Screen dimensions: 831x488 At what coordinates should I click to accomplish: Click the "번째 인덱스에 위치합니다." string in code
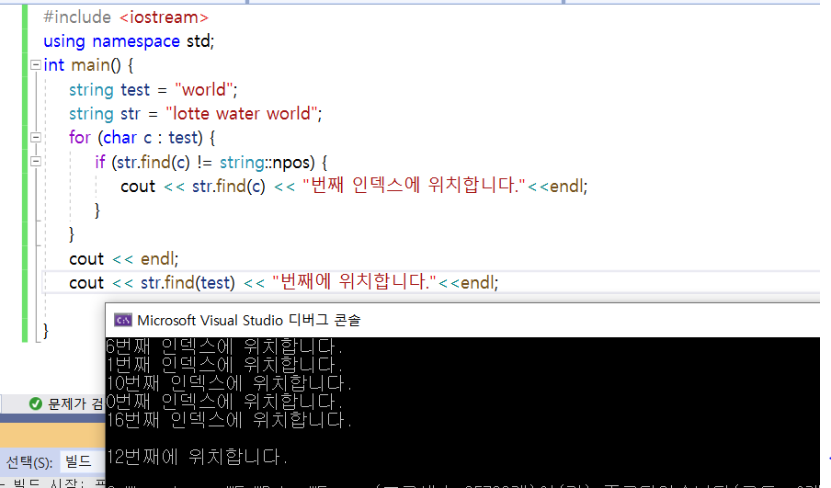[414, 186]
